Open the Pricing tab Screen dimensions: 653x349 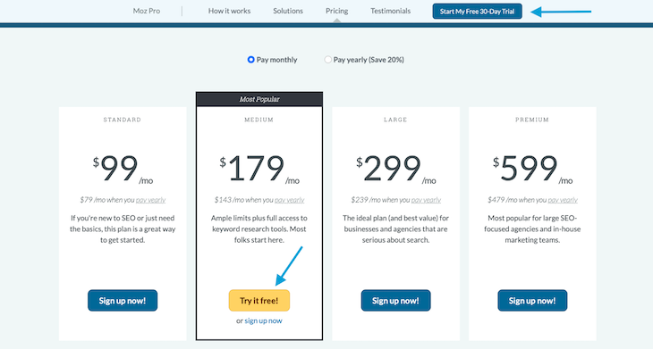pyautogui.click(x=337, y=11)
